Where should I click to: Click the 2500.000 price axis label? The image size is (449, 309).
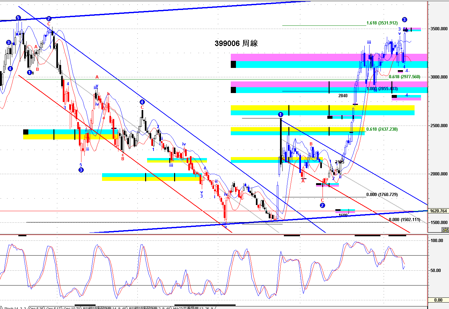[439, 126]
